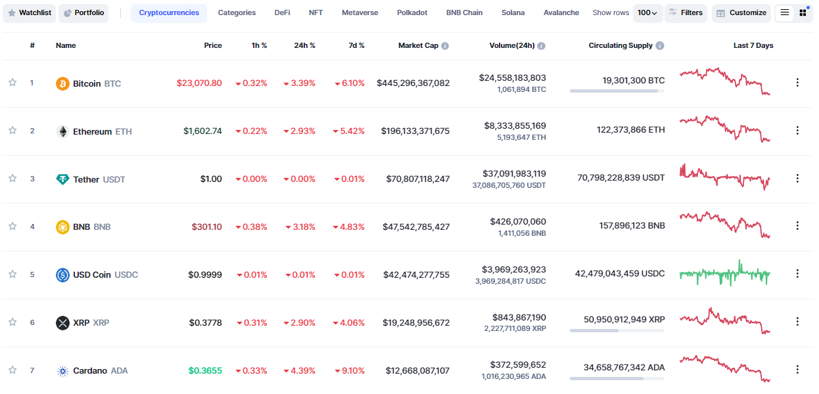Click the Tether coin logo icon
Viewport: 819px width, 394px height.
62,179
